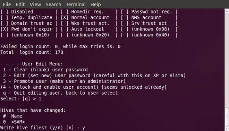Image resolution: width=229 pixels, height=131 pixels.
Task: Open the Help menu
Action: 95,5
